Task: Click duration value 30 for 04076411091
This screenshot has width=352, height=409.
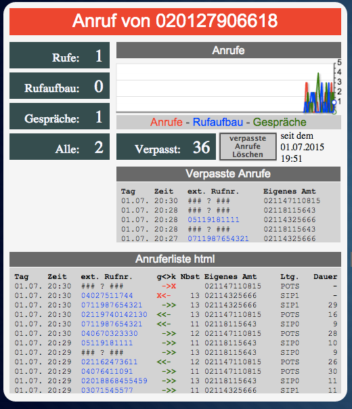Action: click(332, 371)
